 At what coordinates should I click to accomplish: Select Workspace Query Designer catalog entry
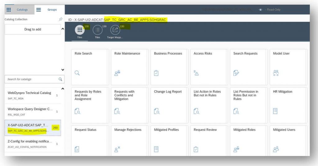pos(33,112)
